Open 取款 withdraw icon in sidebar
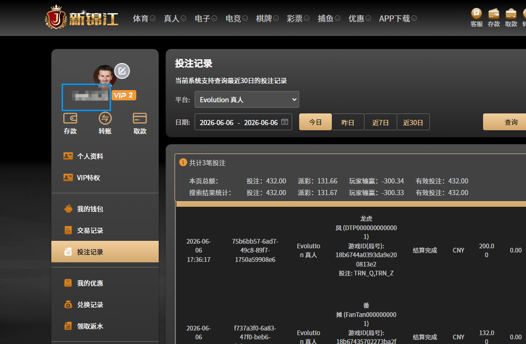Image resolution: width=526 pixels, height=344 pixels. pos(140,118)
